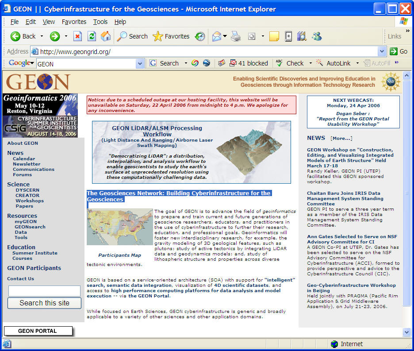Open the Favorites menu

[74, 22]
